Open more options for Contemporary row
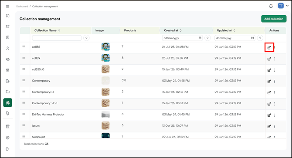This screenshot has width=292, height=158. 274,81
